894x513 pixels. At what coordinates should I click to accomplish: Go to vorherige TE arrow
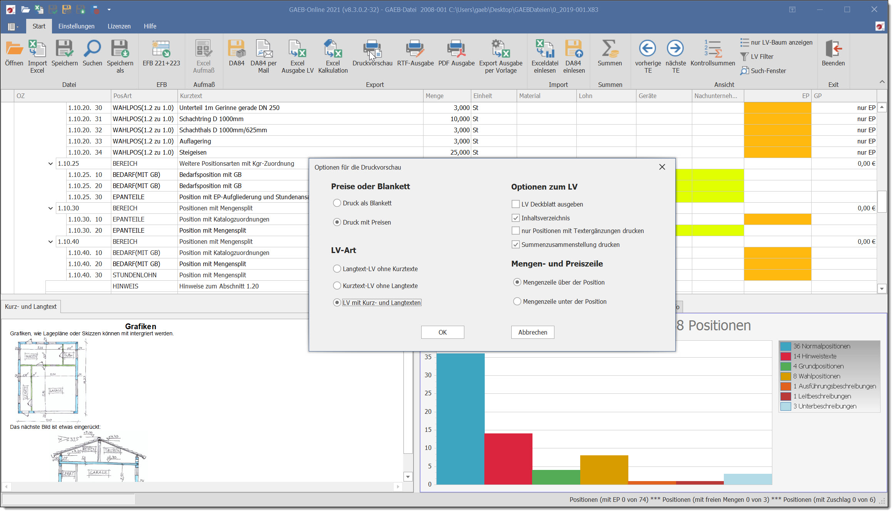tap(648, 57)
